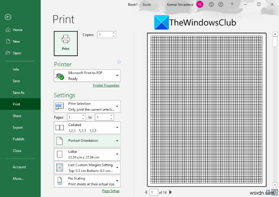This screenshot has height=197, width=279.
Task: Click the Komal Srivastava account name
Action: coord(180,5)
